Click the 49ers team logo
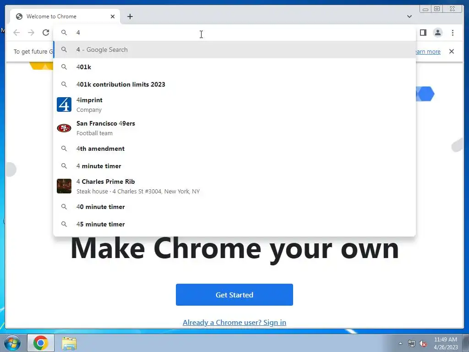This screenshot has width=469, height=352. click(64, 128)
